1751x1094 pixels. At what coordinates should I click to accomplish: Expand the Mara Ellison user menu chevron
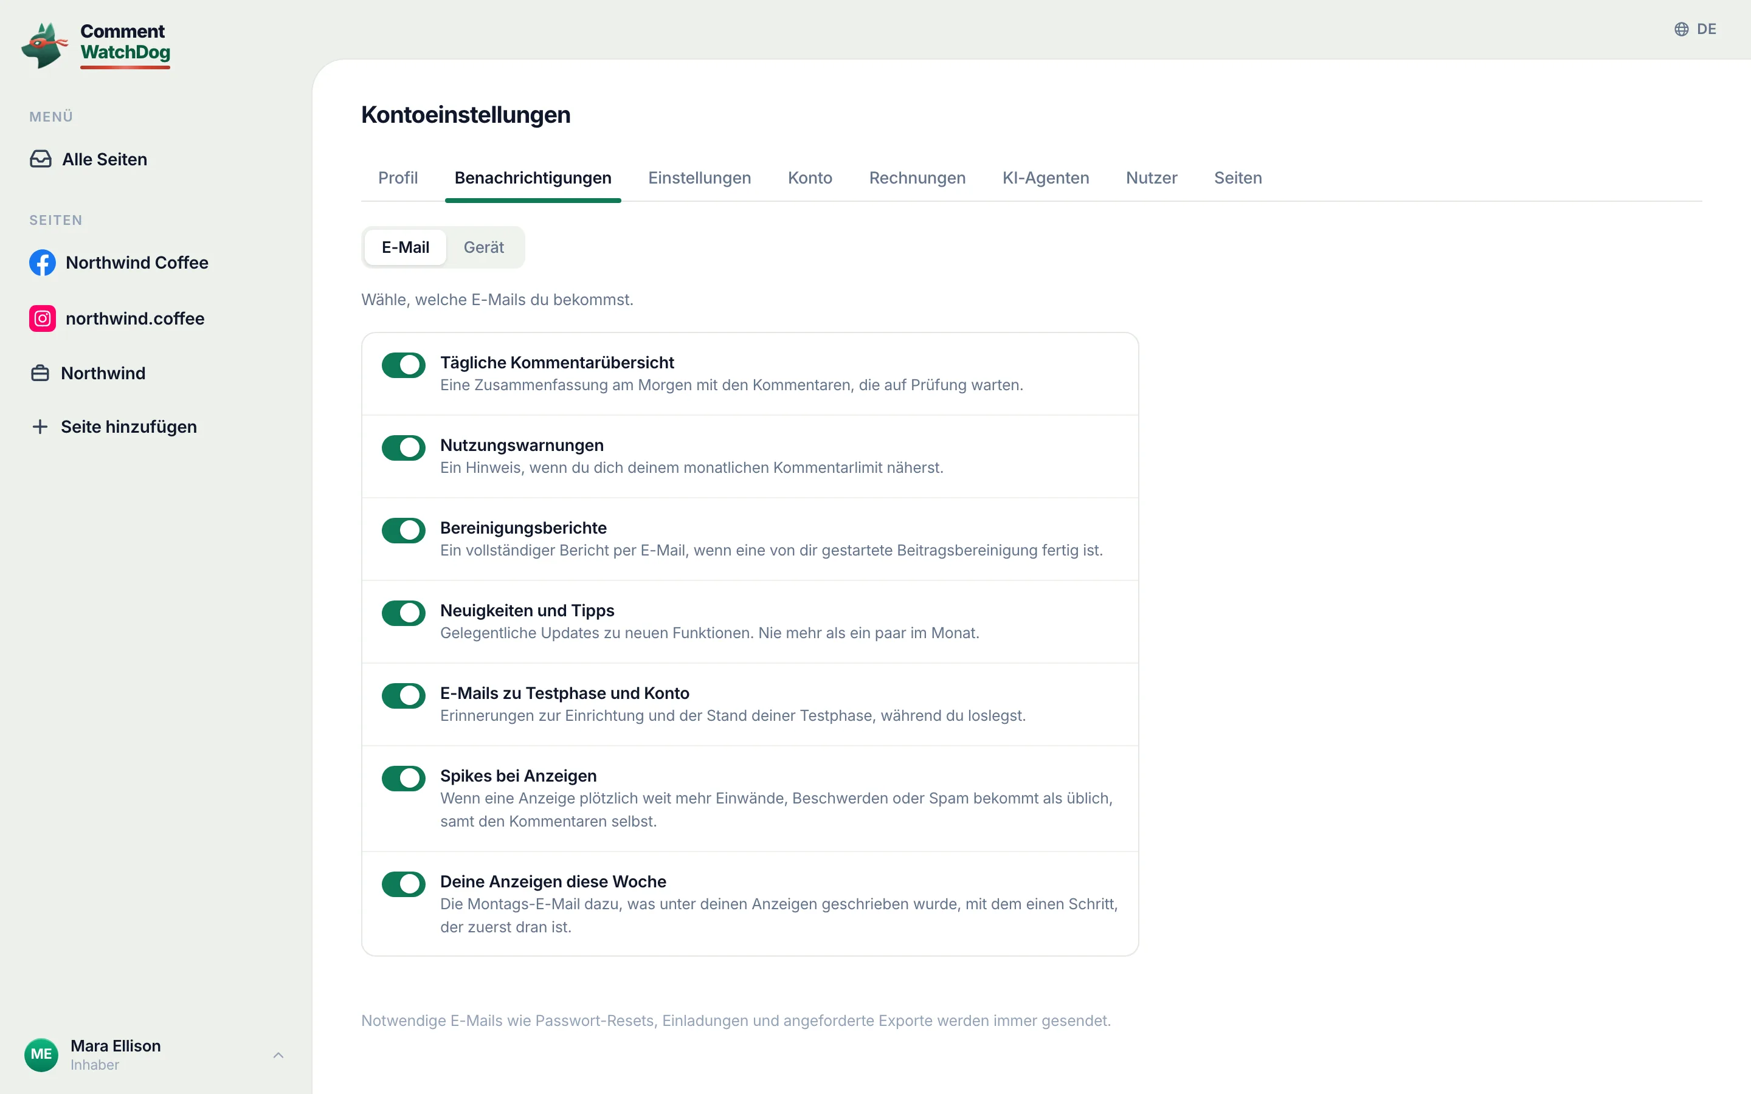pos(278,1055)
